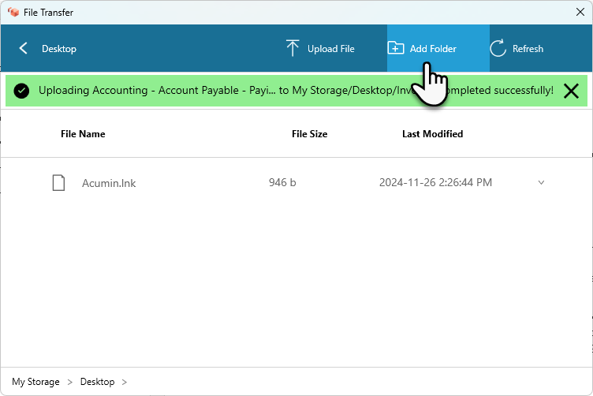
Task: Click the 946 b file size value
Action: pyautogui.click(x=282, y=182)
